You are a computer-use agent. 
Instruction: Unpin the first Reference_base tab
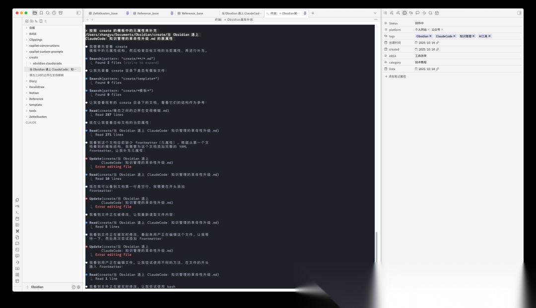point(172,13)
